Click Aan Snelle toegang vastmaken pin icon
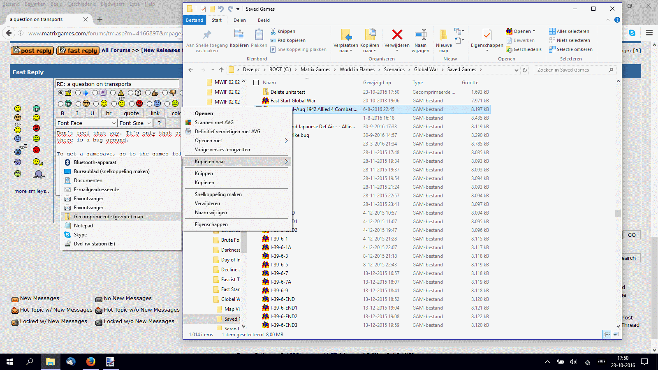The image size is (658, 370). (x=207, y=35)
